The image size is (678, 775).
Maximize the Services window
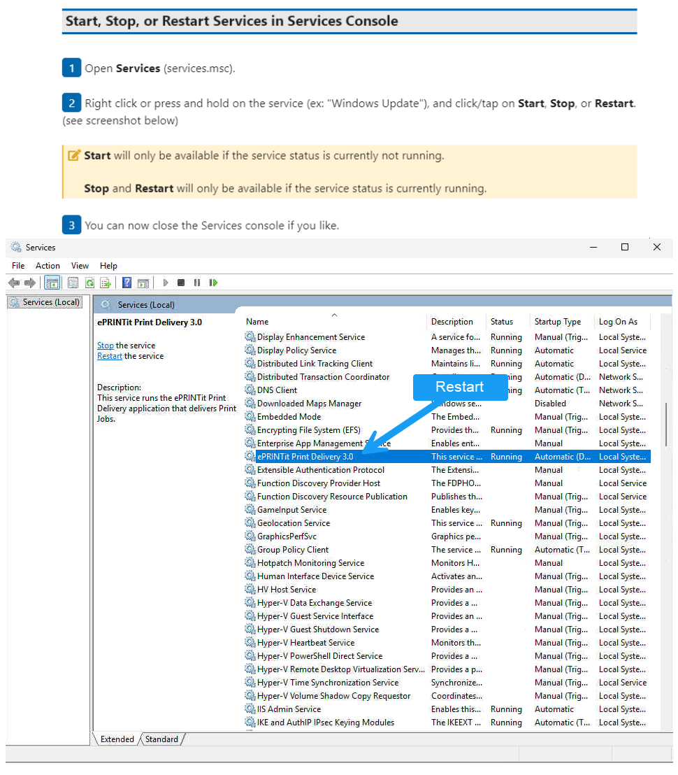625,247
